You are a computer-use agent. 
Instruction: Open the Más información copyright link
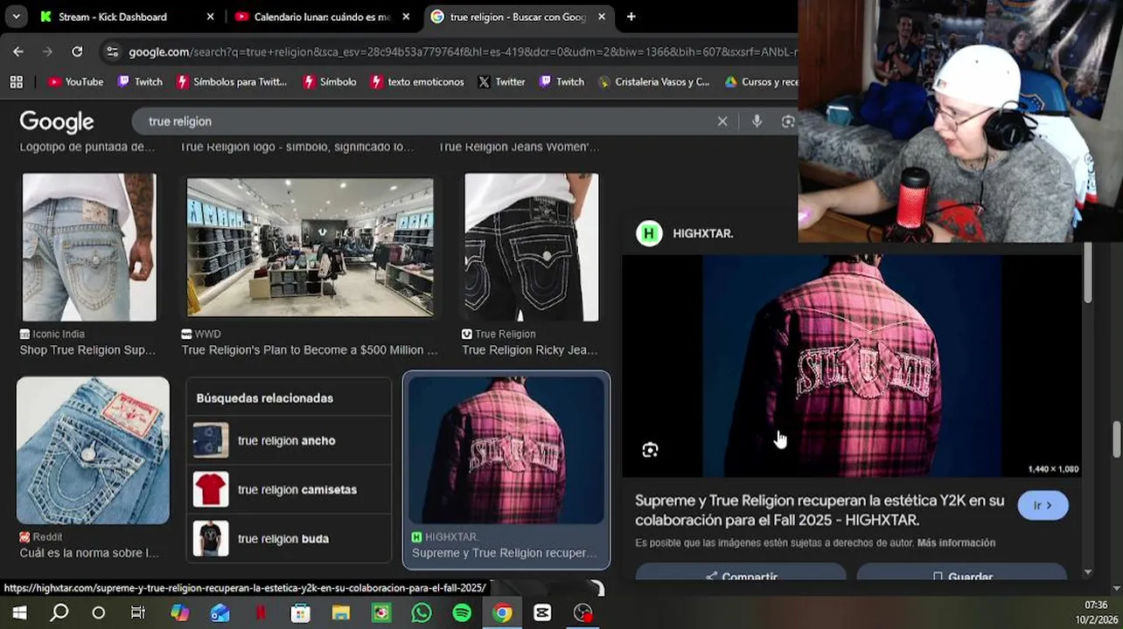(x=956, y=543)
